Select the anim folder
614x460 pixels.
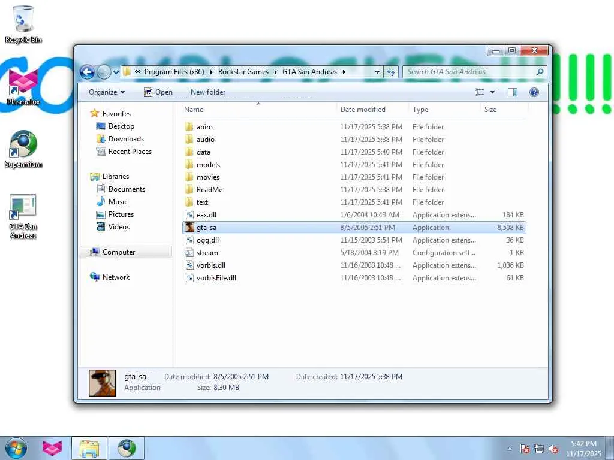coord(354,127)
